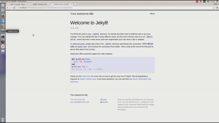Click the code snippet horizontal scrollbar
Image resolution: width=219 pixels, height=123 pixels.
pos(112,72)
